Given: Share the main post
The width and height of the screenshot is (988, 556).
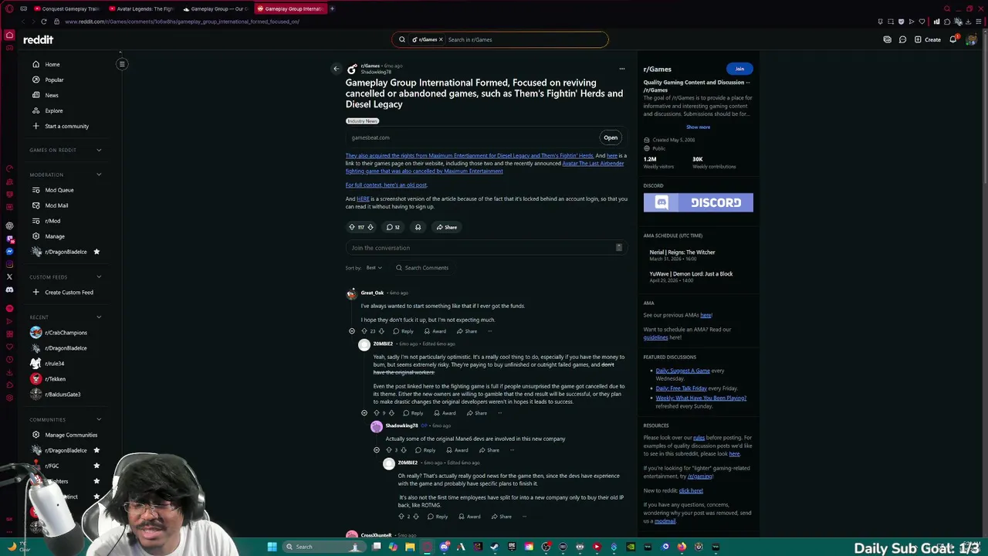Looking at the screenshot, I should pyautogui.click(x=446, y=227).
